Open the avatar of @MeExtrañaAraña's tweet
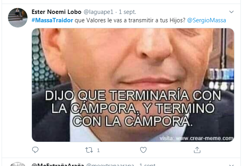The height and width of the screenshot is (166, 250). tap(18, 164)
